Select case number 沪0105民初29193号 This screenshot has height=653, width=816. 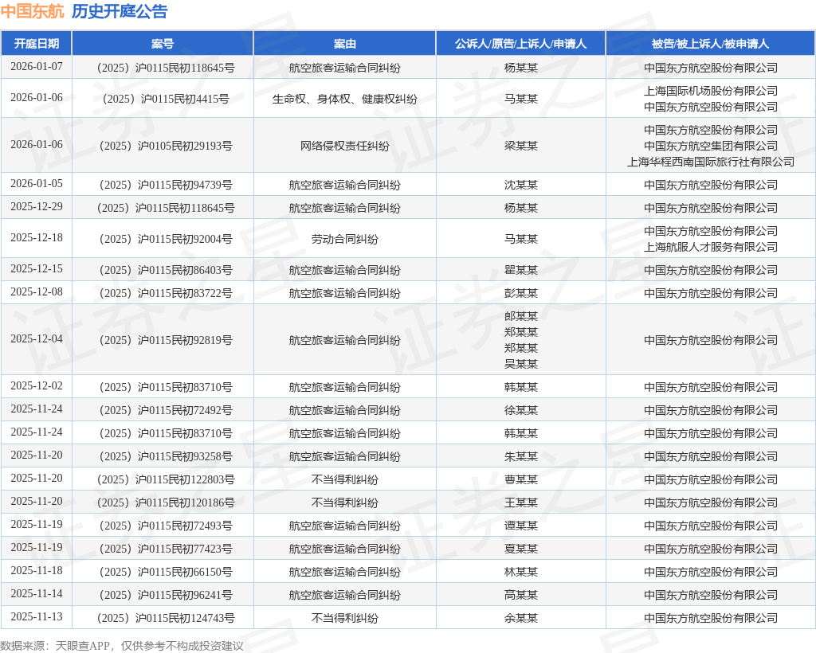(x=166, y=146)
